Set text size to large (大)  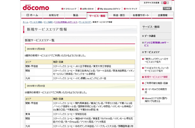point(168,3)
